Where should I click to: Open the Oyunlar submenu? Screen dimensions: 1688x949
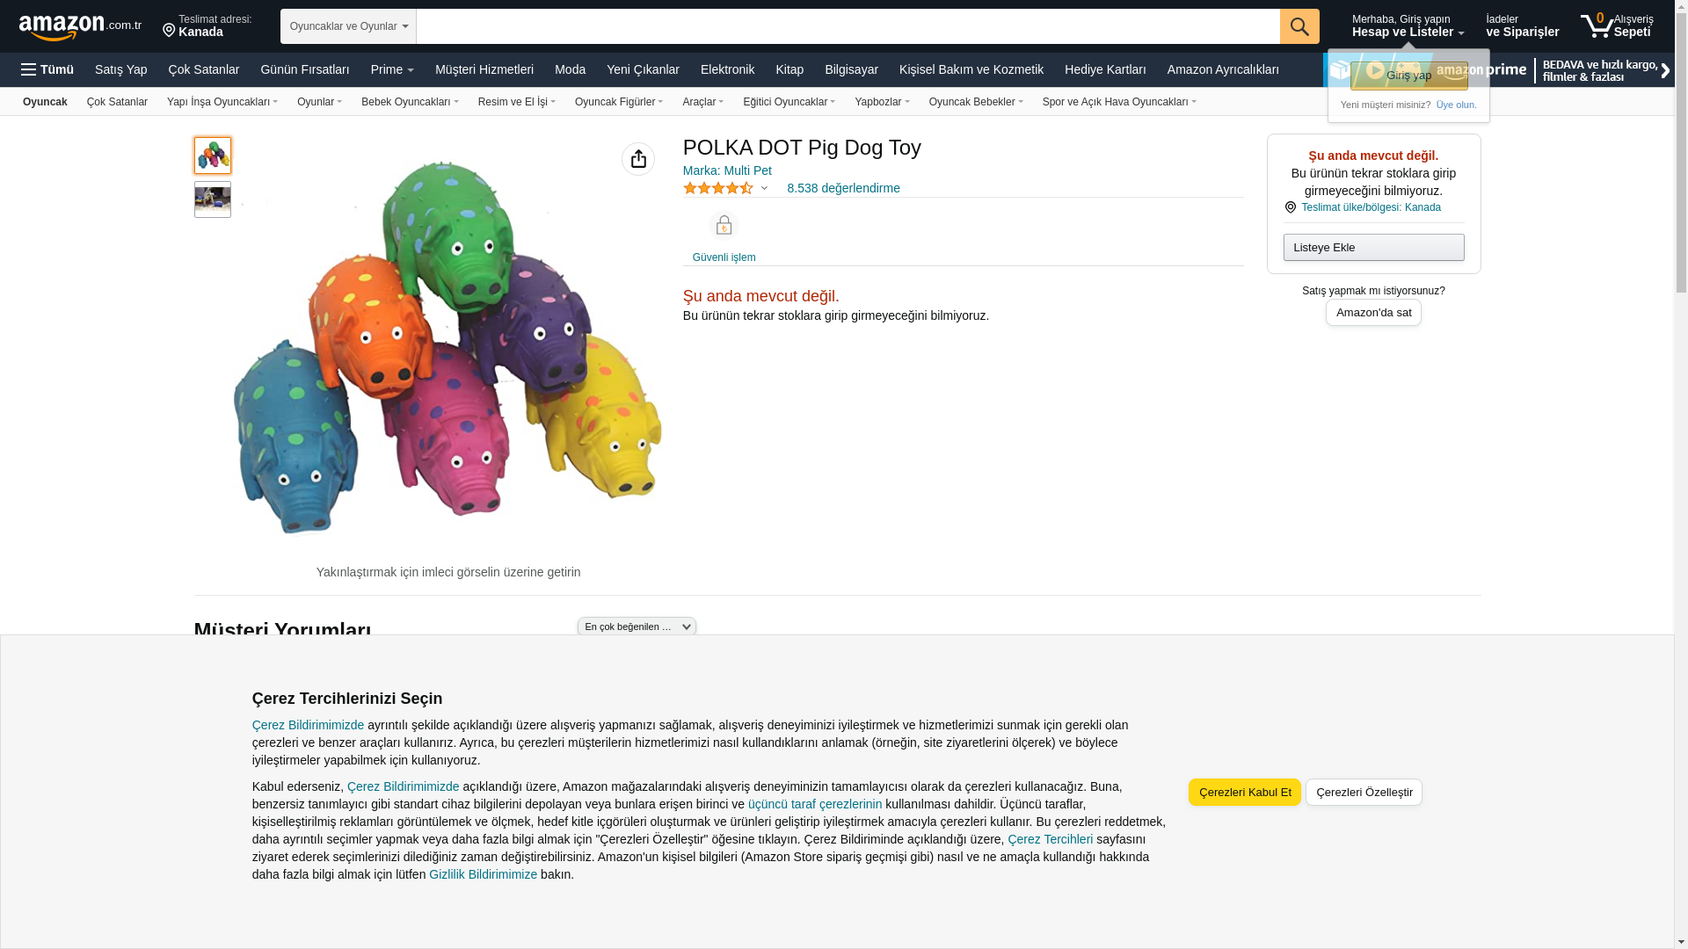point(319,102)
